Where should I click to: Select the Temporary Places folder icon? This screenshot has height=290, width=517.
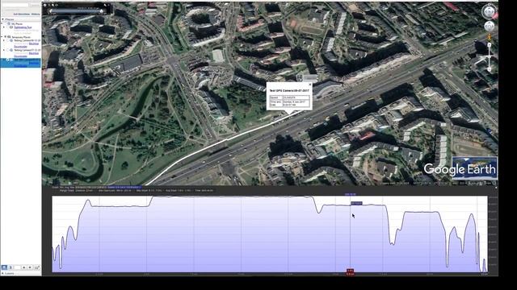point(9,37)
